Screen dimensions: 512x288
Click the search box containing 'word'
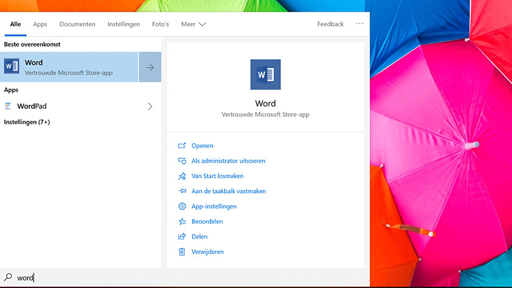pyautogui.click(x=183, y=278)
